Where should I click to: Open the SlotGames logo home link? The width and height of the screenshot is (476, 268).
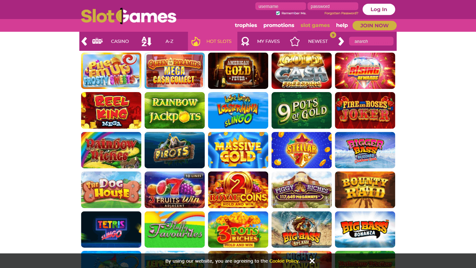[x=129, y=16]
